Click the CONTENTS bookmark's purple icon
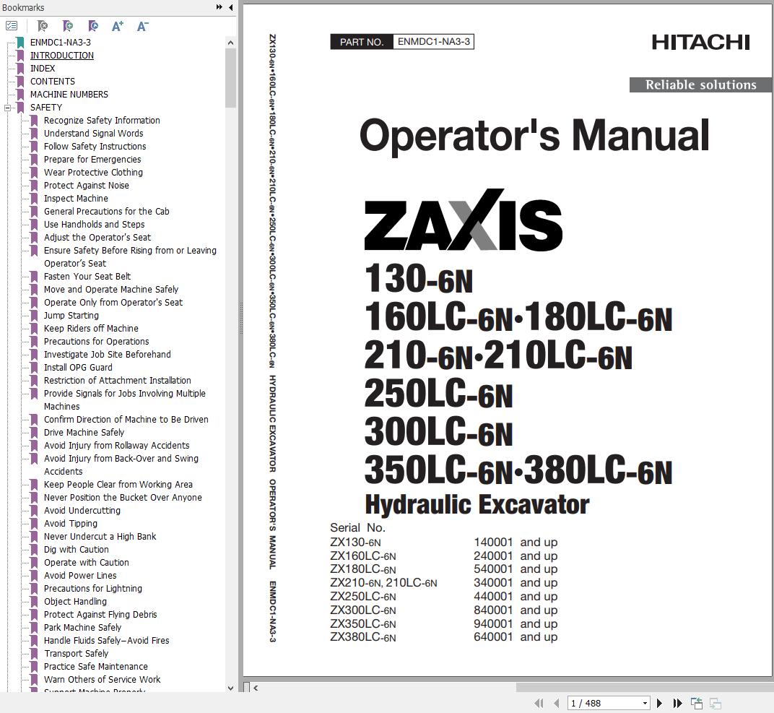 click(x=20, y=82)
